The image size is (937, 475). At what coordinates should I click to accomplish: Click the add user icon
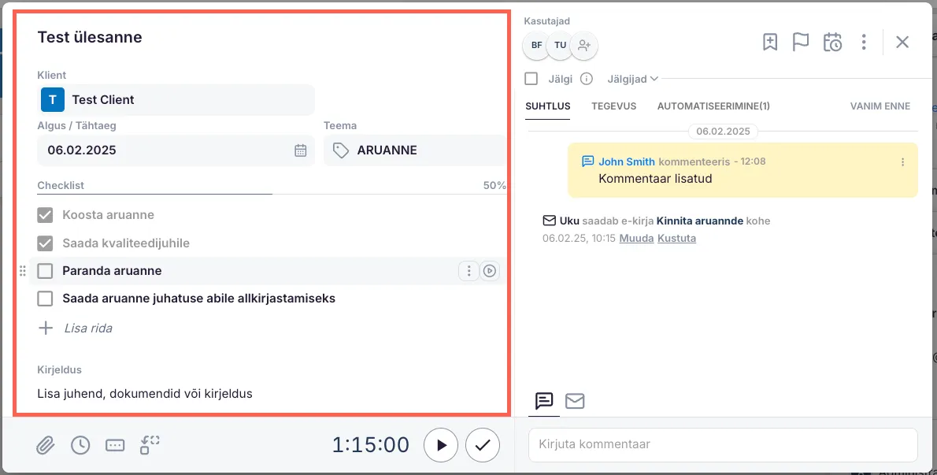583,46
